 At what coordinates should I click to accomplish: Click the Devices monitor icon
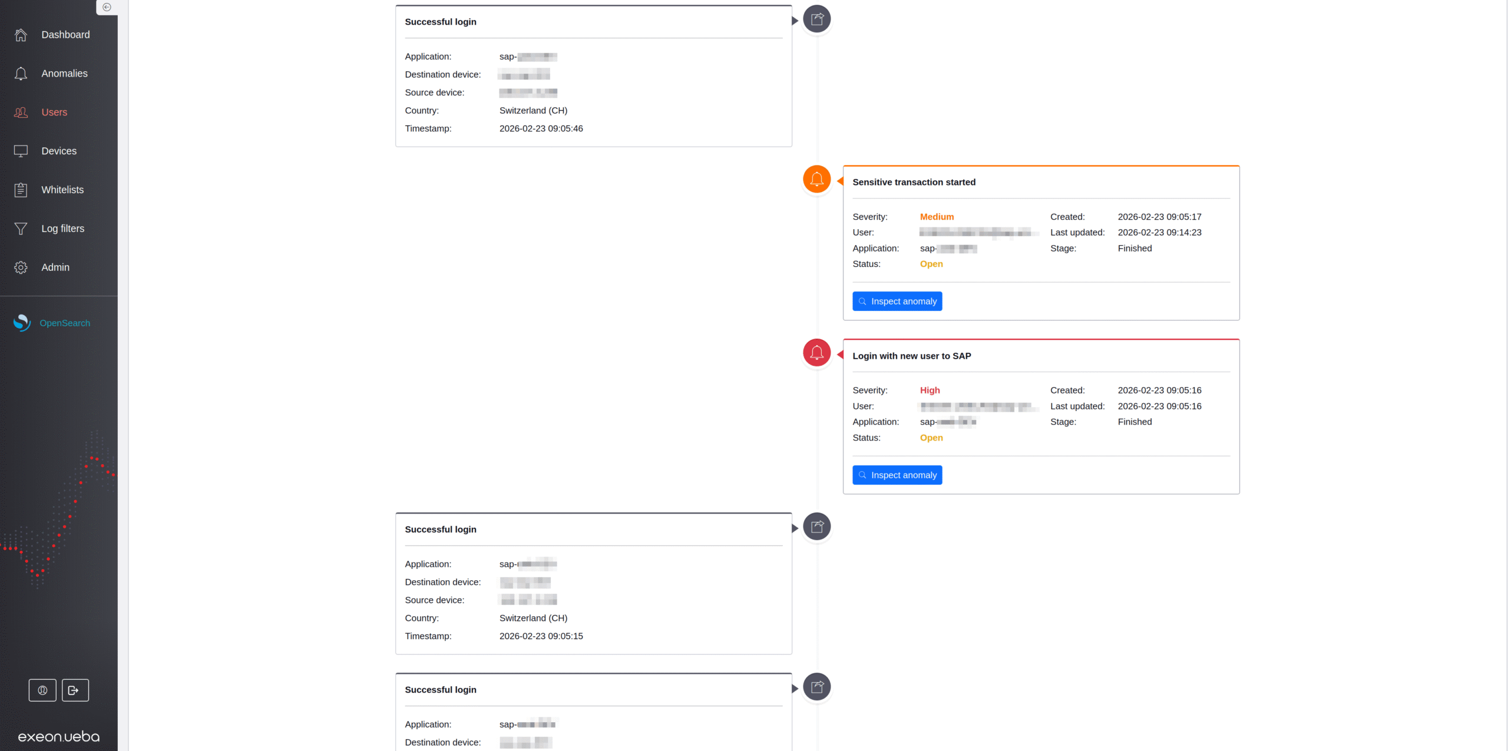click(x=21, y=151)
